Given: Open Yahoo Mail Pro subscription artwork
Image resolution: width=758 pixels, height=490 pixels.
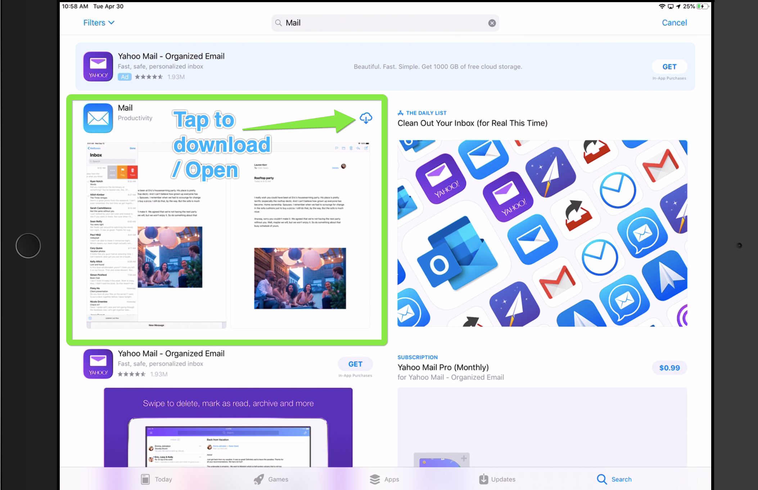Looking at the screenshot, I should pyautogui.click(x=542, y=427).
